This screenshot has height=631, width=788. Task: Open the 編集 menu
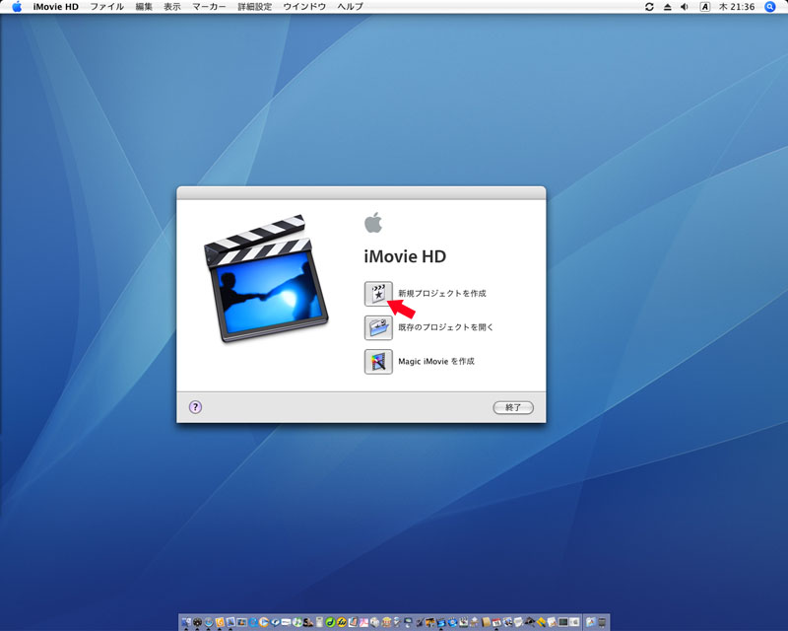point(144,7)
